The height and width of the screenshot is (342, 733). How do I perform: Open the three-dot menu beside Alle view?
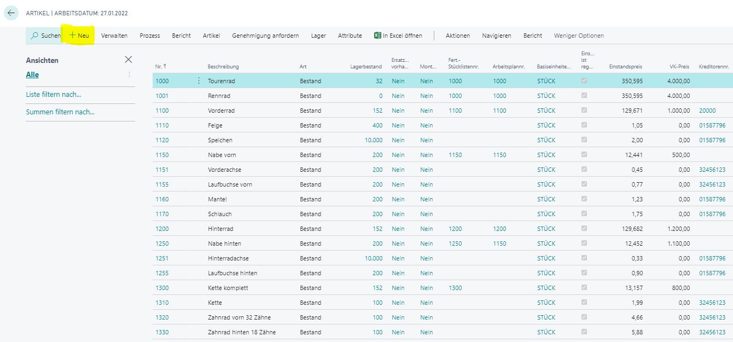(x=130, y=74)
